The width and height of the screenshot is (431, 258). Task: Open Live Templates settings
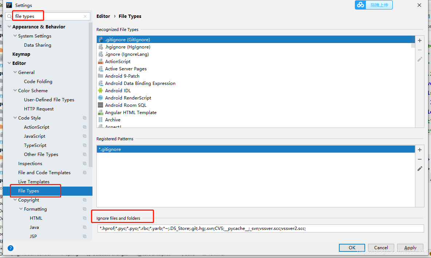(x=34, y=182)
